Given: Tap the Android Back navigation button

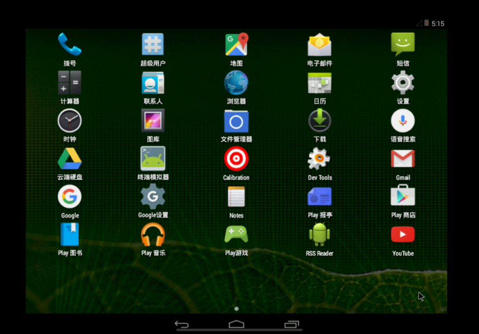Looking at the screenshot, I should [x=182, y=324].
